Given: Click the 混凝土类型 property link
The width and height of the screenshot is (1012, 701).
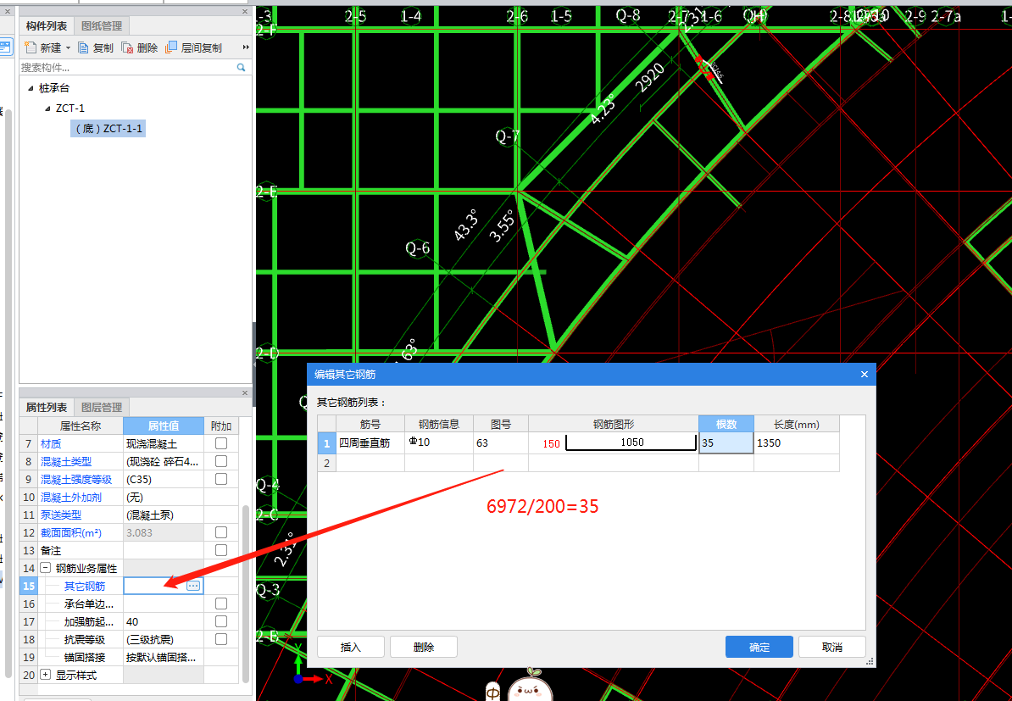Looking at the screenshot, I should click(66, 461).
